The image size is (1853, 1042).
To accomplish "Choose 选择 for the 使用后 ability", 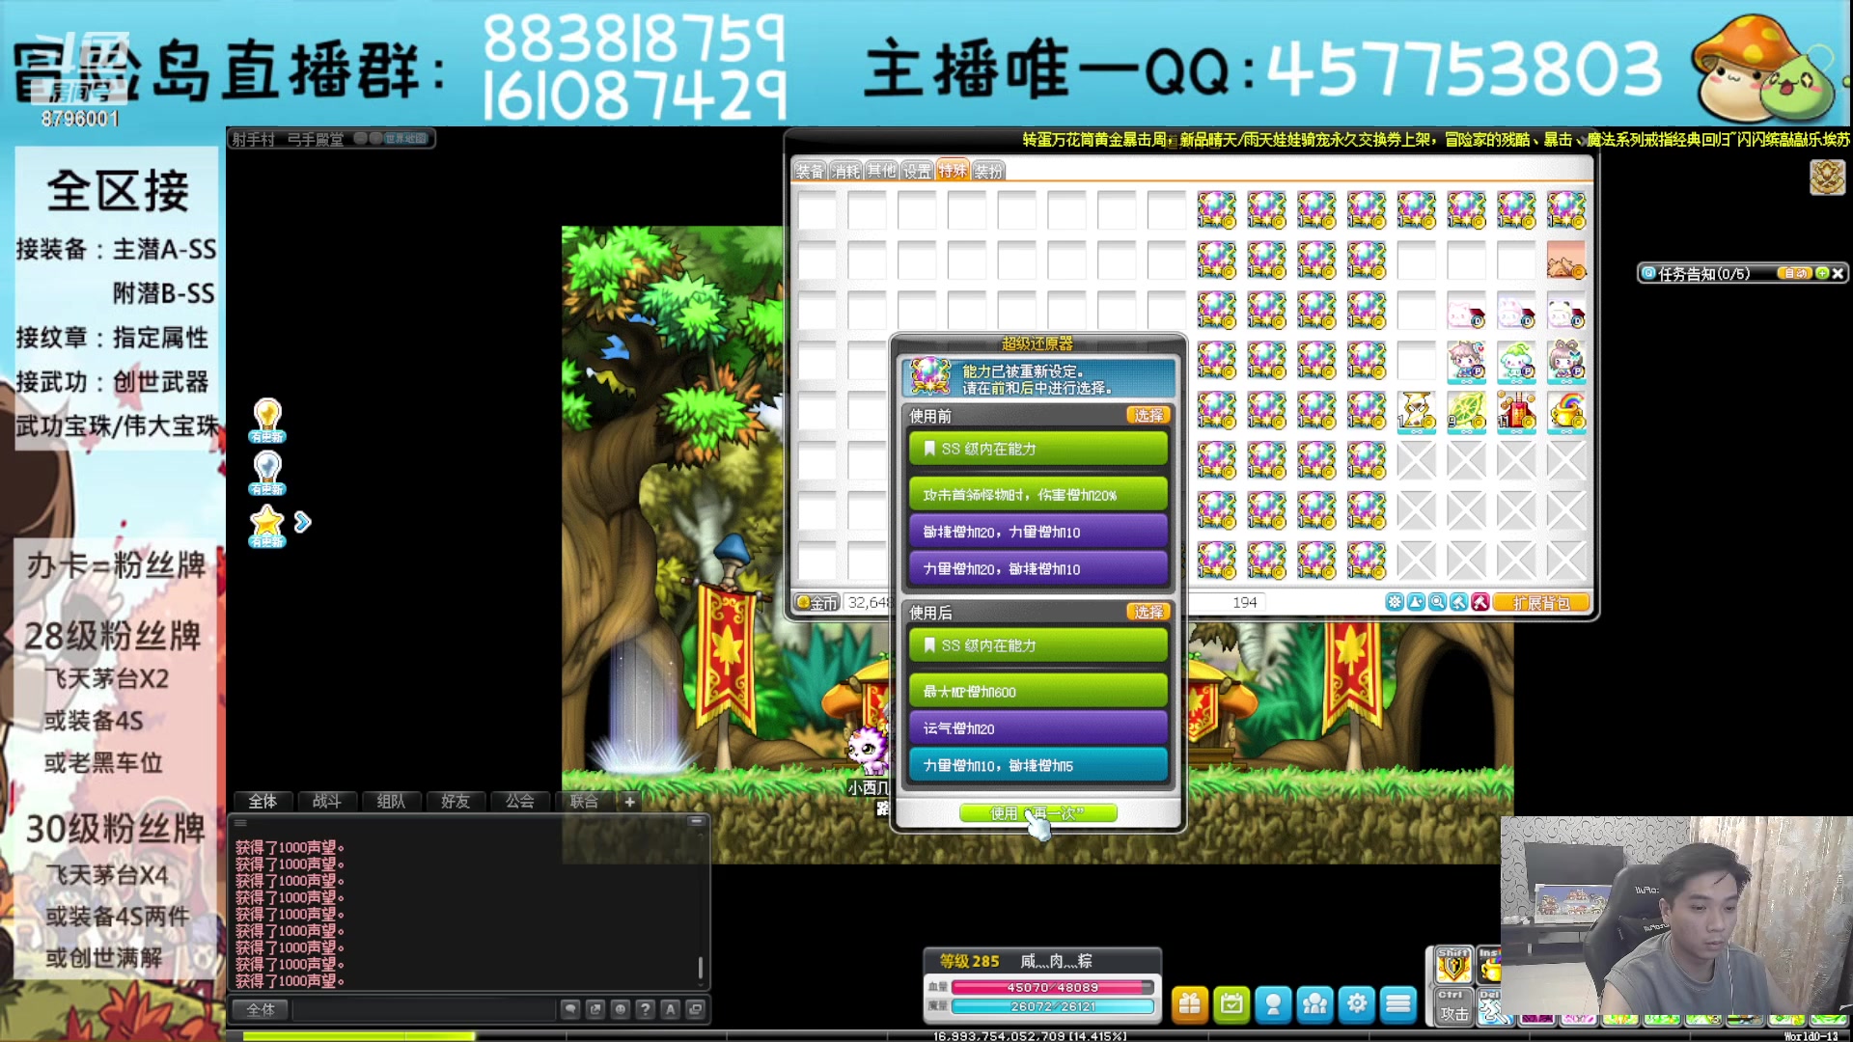I will coord(1148,613).
